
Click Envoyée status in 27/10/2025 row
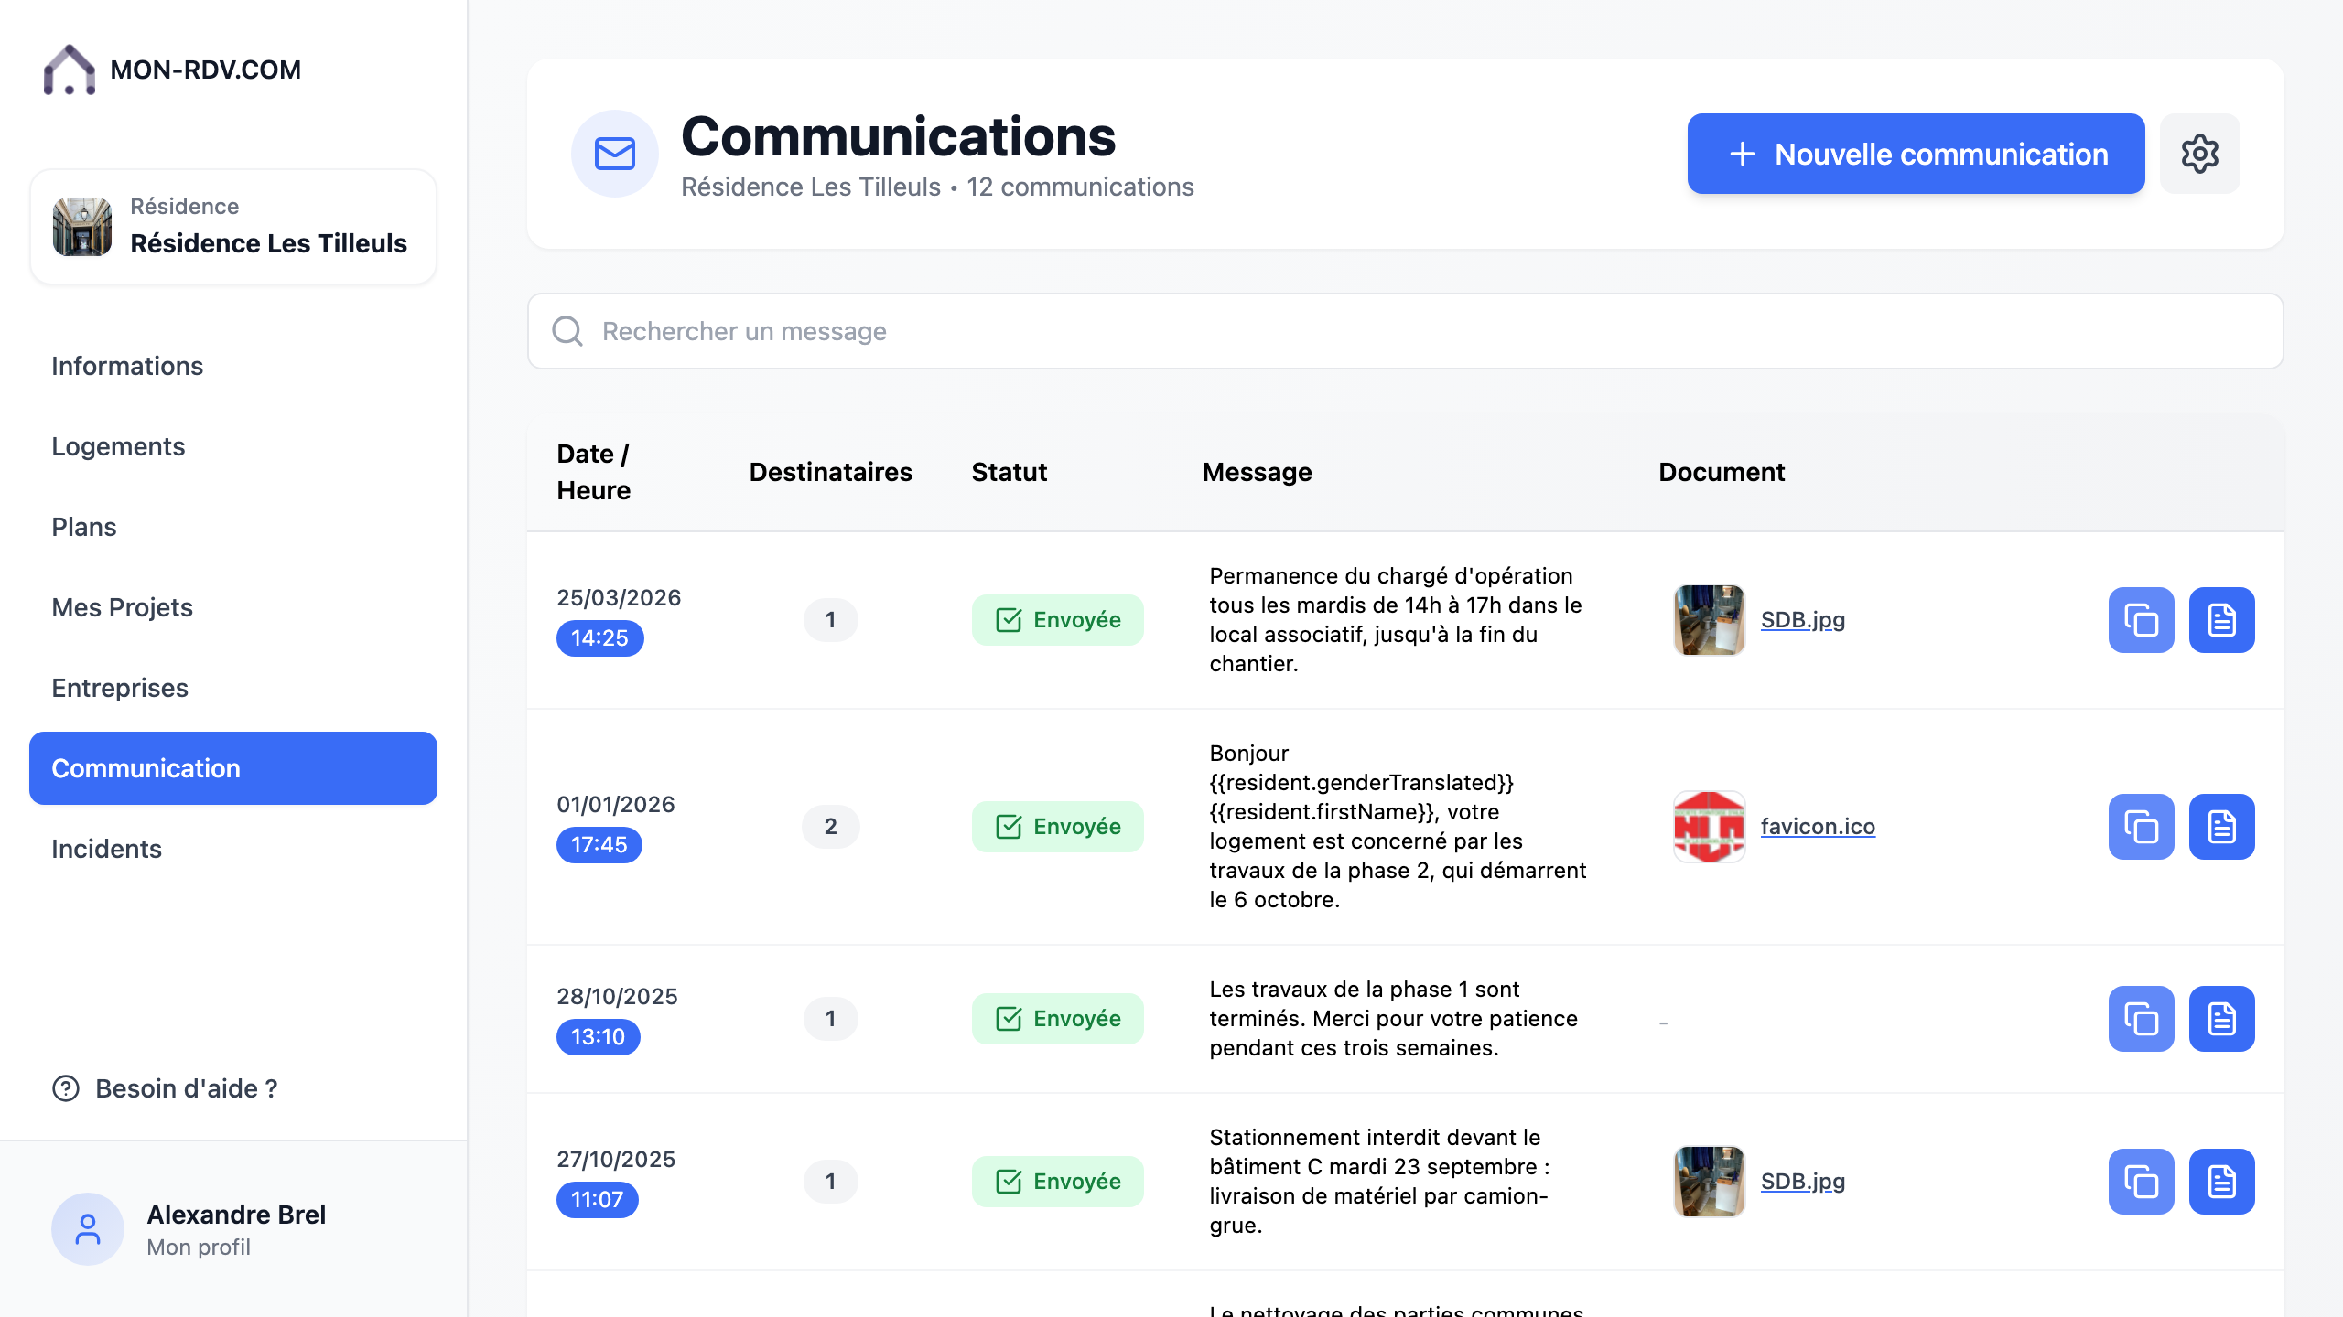pos(1057,1182)
